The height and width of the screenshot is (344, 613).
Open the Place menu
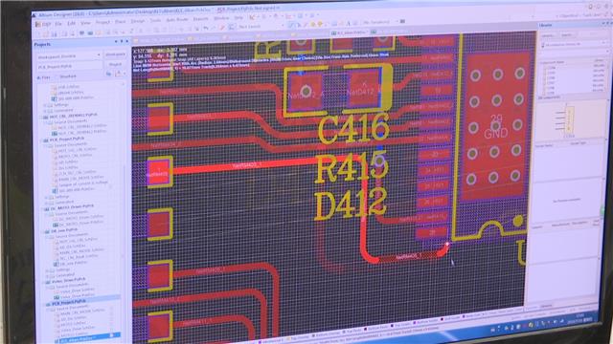120,22
